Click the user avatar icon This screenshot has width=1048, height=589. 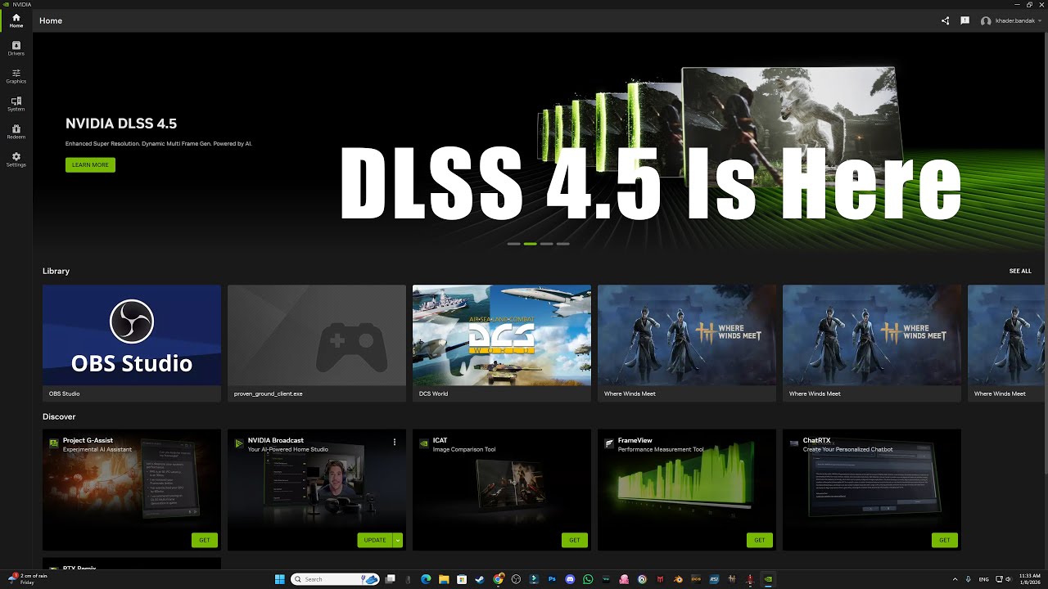click(x=986, y=21)
